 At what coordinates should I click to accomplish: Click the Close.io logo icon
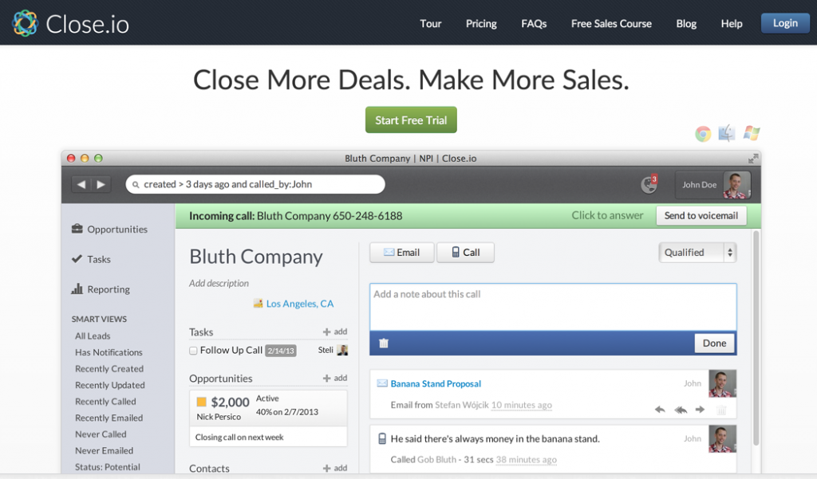[25, 23]
